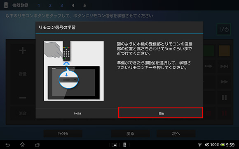Tap the volume plus button
This screenshot has height=149, width=239.
pos(23,50)
